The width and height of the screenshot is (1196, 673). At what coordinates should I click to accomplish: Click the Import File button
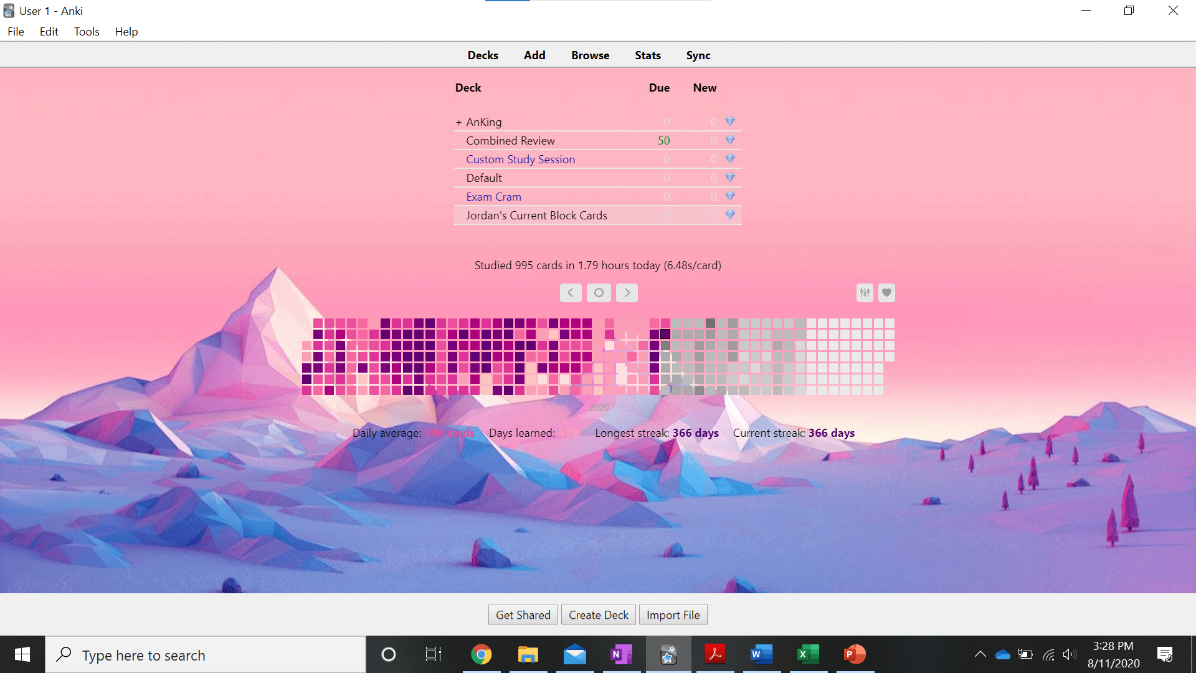(x=673, y=615)
